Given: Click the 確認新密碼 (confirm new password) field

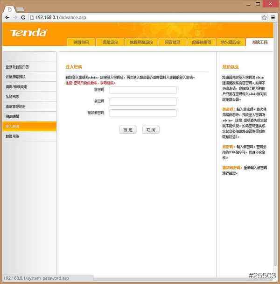Looking at the screenshot, I should pyautogui.click(x=143, y=113).
